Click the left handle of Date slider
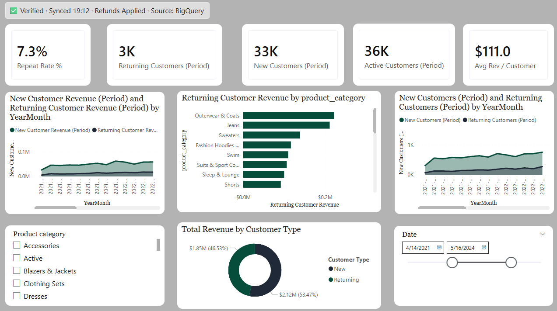This screenshot has width=557, height=311. pos(452,263)
